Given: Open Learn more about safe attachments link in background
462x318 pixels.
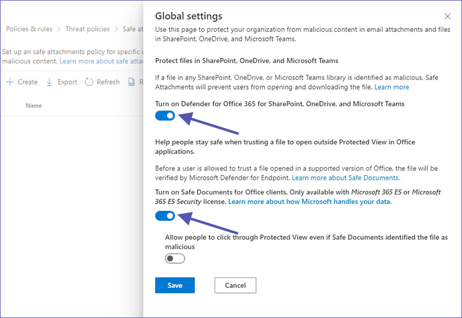Looking at the screenshot, I should tap(101, 61).
